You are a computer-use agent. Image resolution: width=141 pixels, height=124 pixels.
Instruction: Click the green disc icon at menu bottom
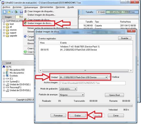coord(25,52)
